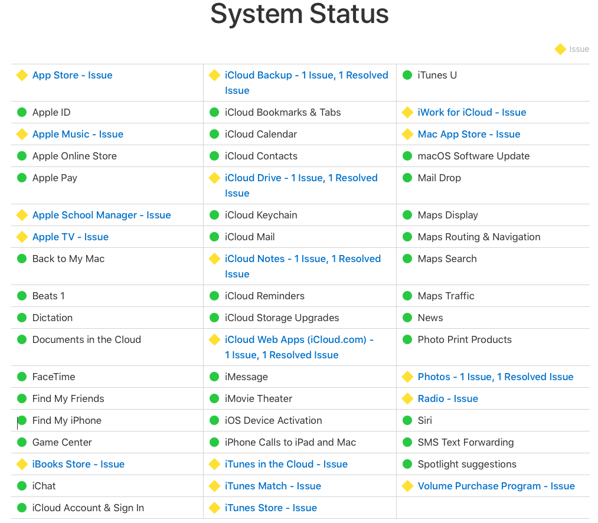Select the Spotlight suggestions entry
This screenshot has width=598, height=523.
(x=467, y=464)
